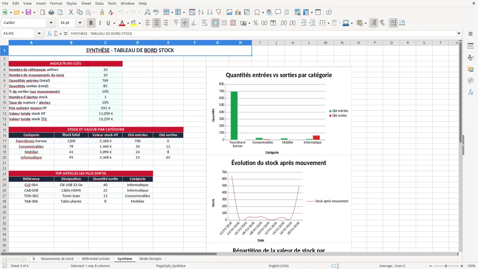Image resolution: width=478 pixels, height=269 pixels.
Task: Toggle Italic formatting
Action: point(100,23)
